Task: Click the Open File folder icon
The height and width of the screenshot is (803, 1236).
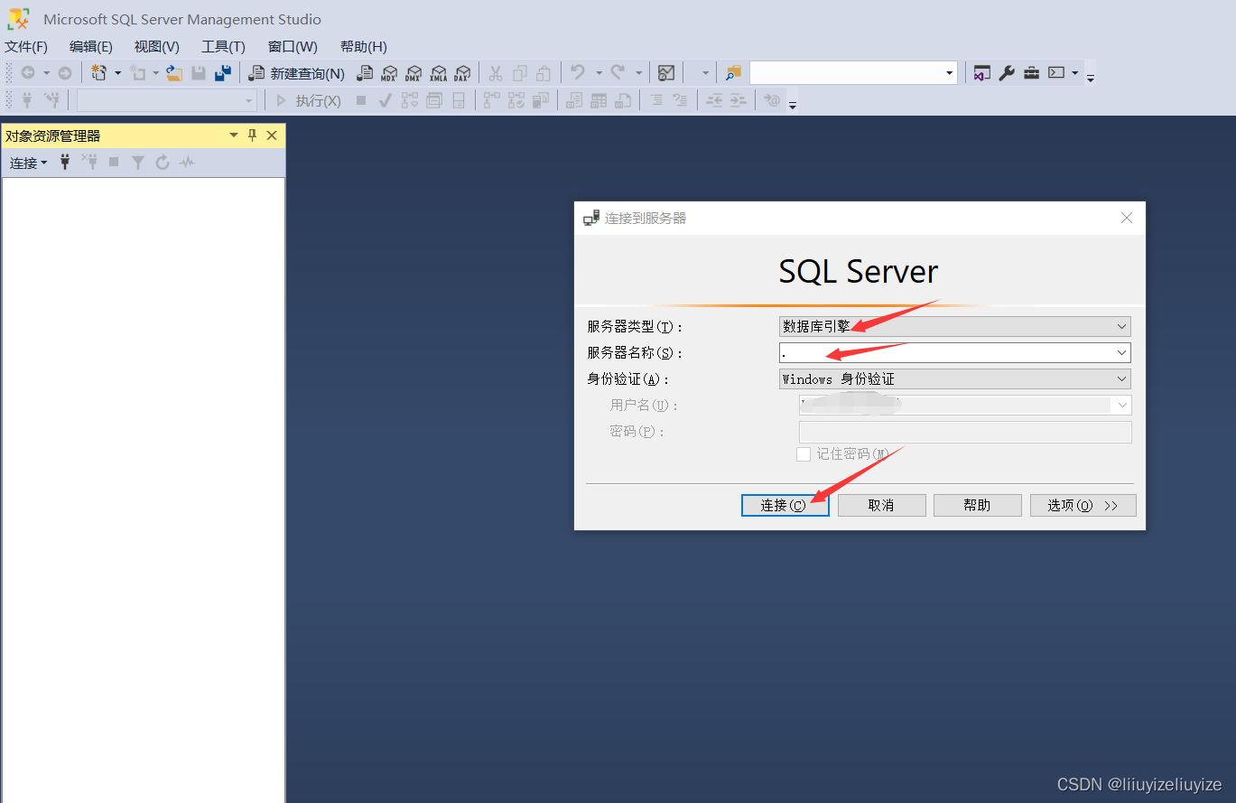Action: pyautogui.click(x=174, y=73)
